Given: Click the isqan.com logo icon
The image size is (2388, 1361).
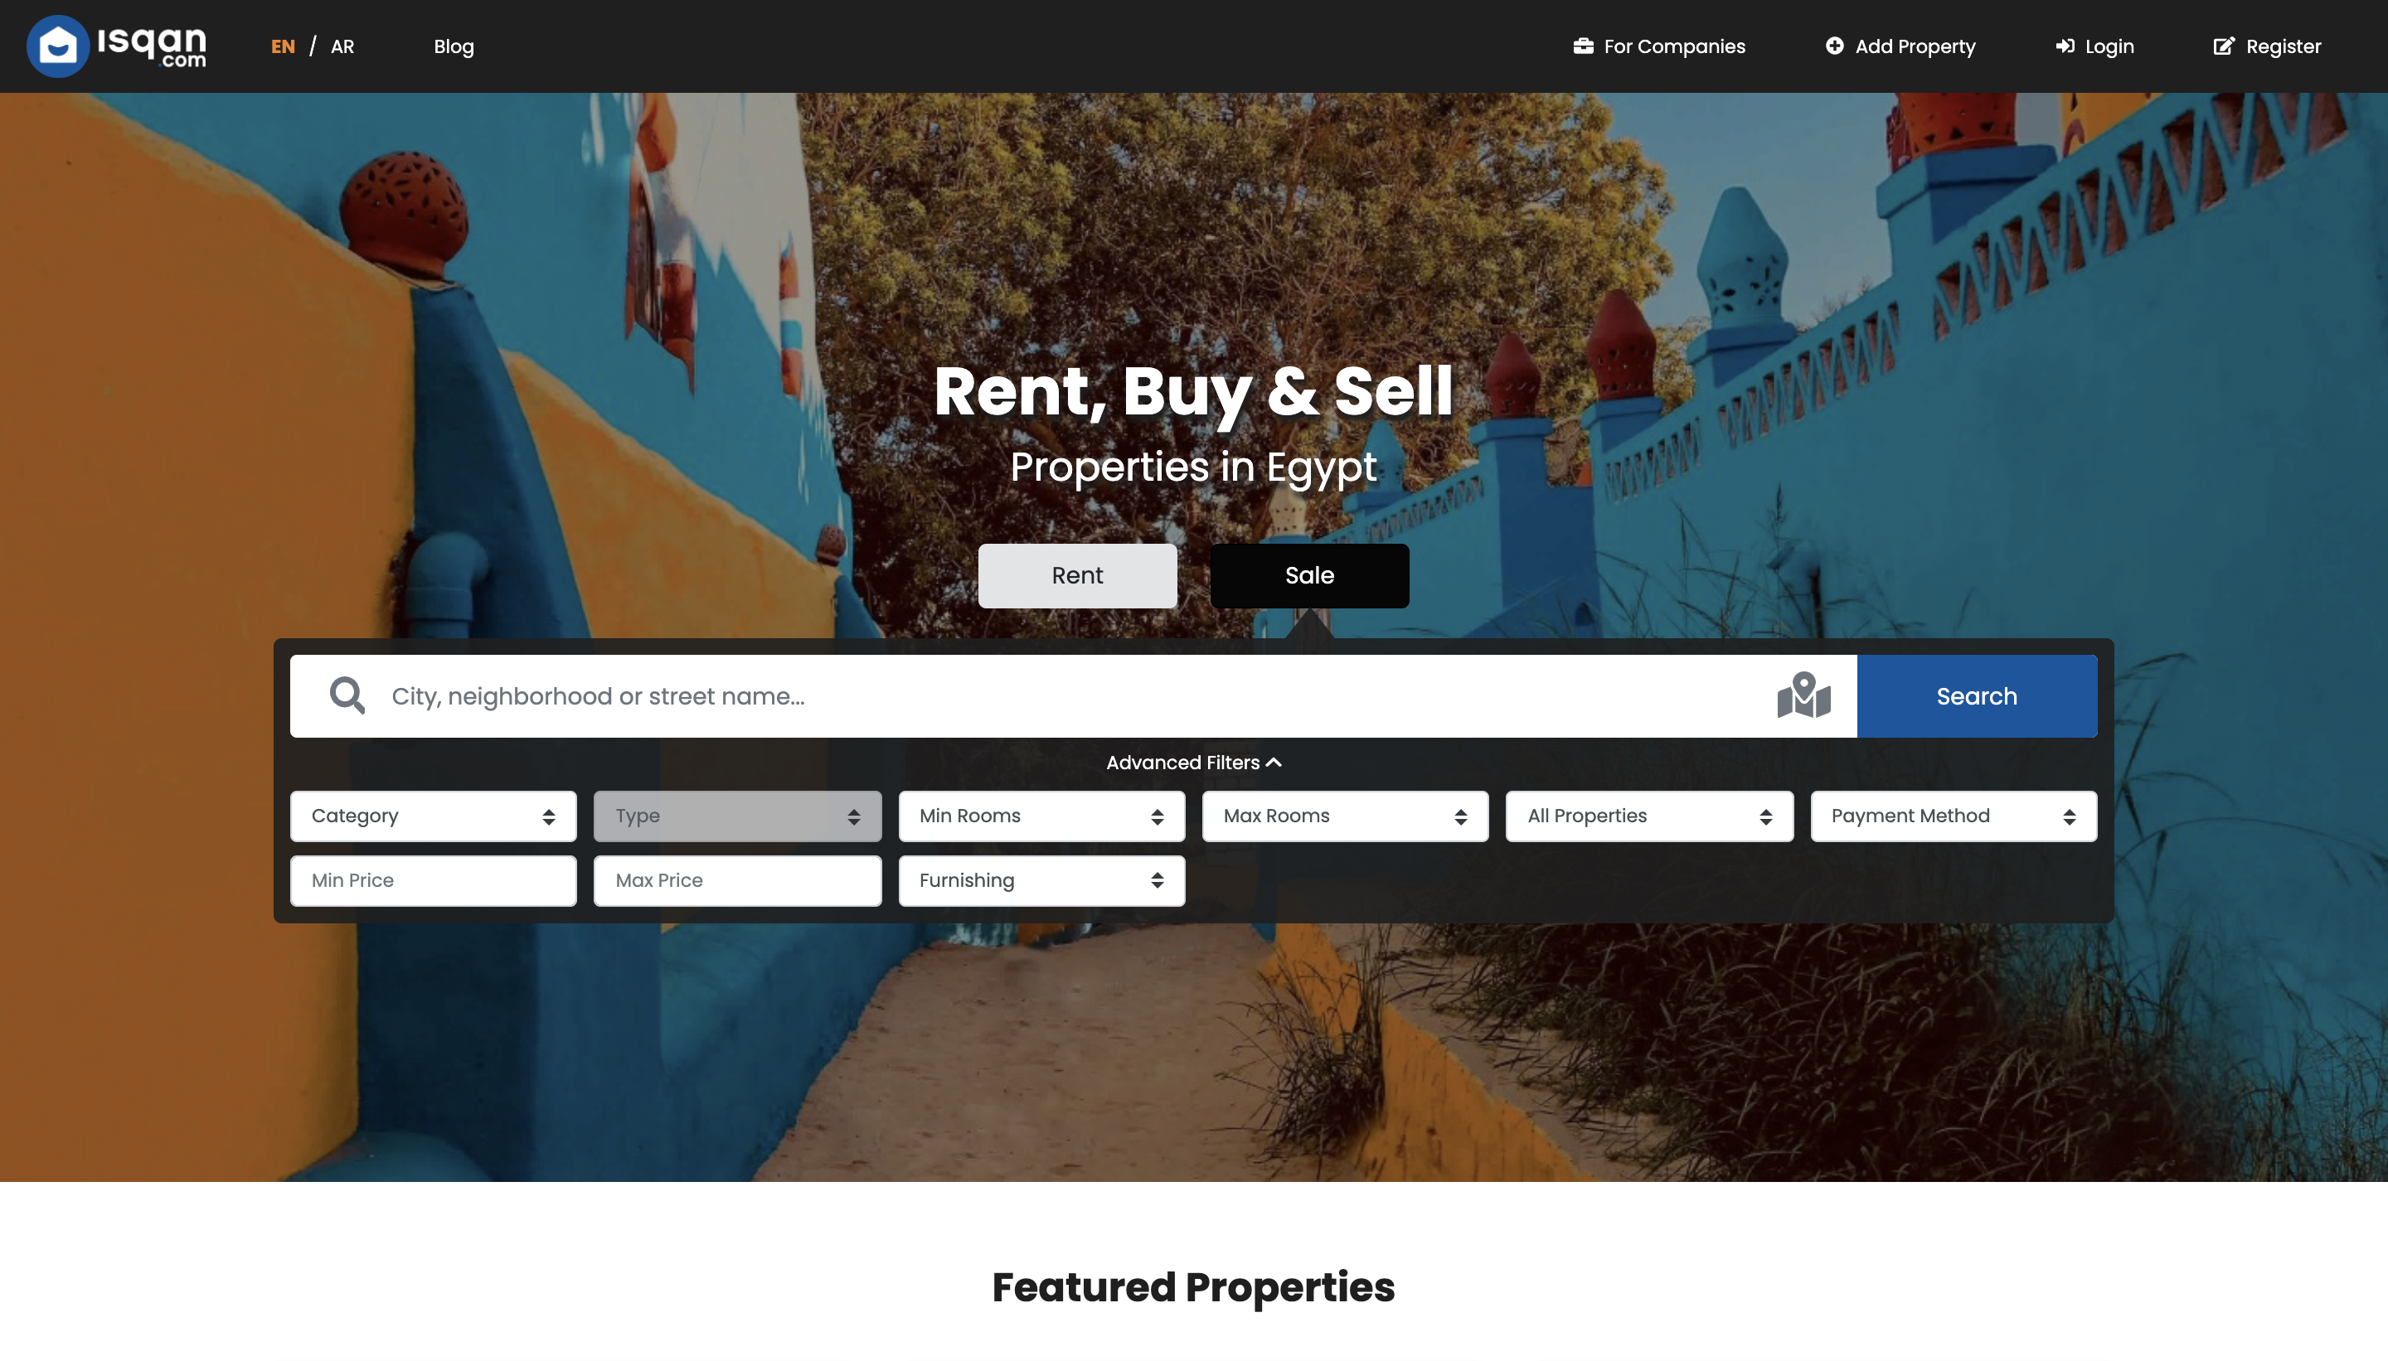Looking at the screenshot, I should pyautogui.click(x=57, y=46).
